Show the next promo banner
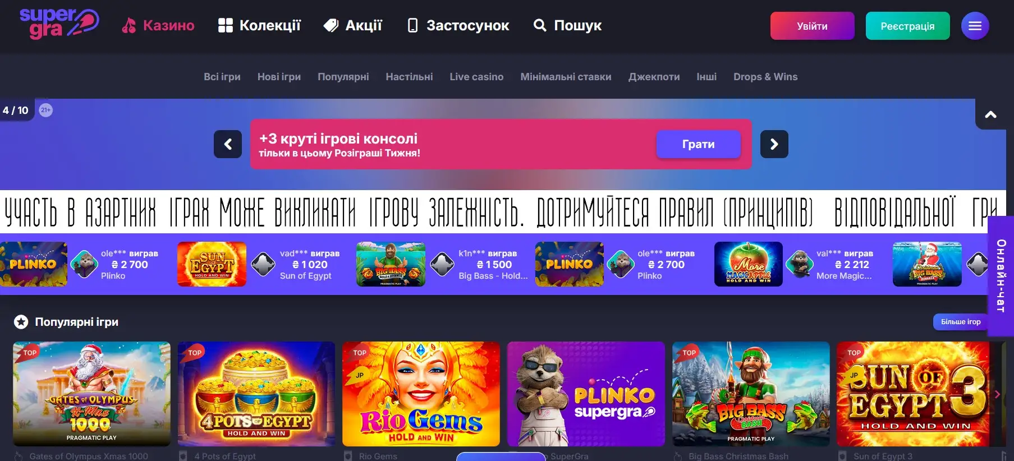This screenshot has width=1014, height=461. [774, 144]
